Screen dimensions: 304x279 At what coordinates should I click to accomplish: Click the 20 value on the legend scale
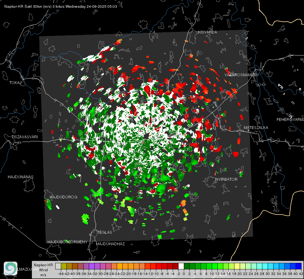click(240, 274)
